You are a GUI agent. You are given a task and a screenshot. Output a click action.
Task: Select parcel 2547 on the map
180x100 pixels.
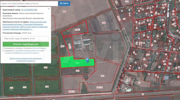62,46
